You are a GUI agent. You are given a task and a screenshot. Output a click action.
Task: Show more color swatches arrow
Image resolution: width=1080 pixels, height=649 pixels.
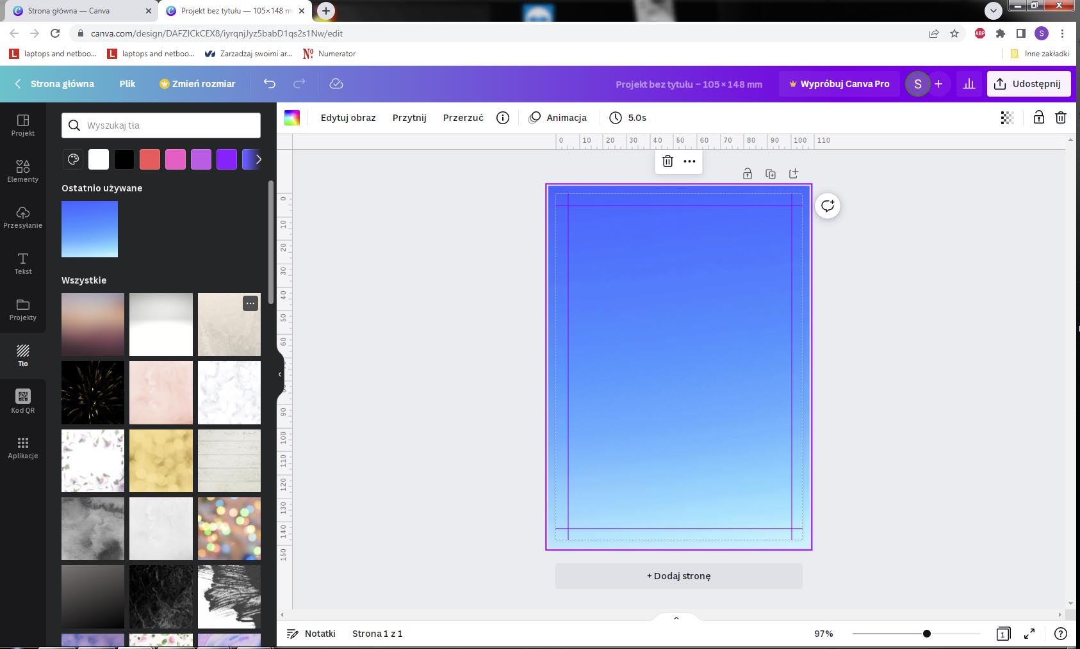pos(258,159)
